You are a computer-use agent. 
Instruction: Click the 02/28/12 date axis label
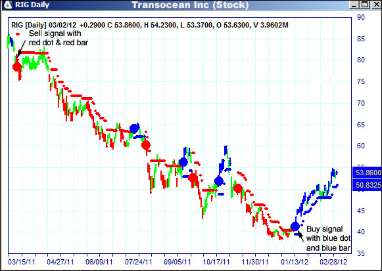coord(333,262)
